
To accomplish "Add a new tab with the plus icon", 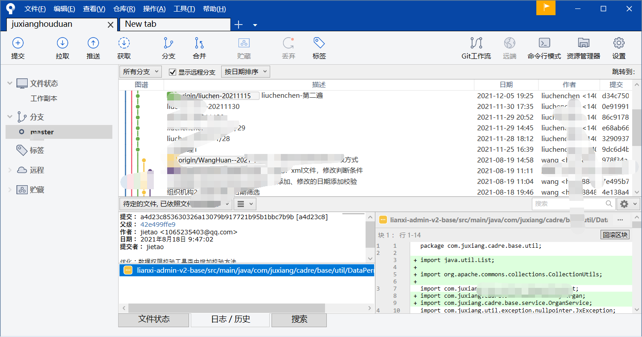I will 239,25.
